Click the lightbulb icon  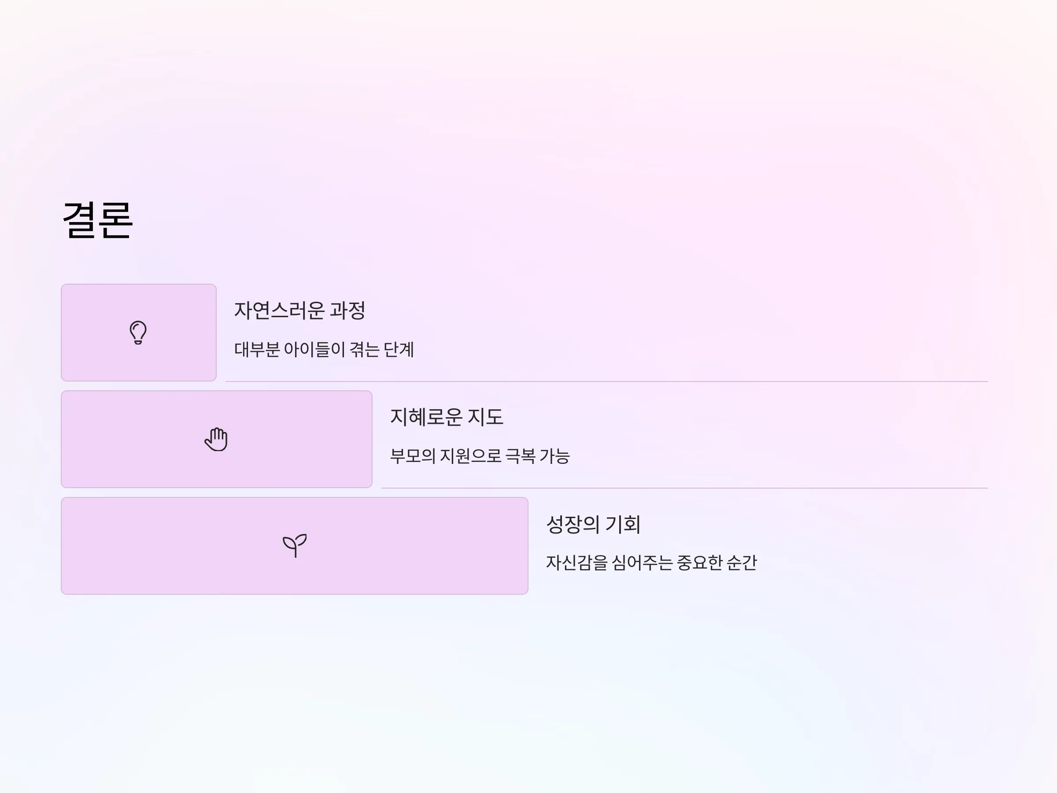point(138,332)
